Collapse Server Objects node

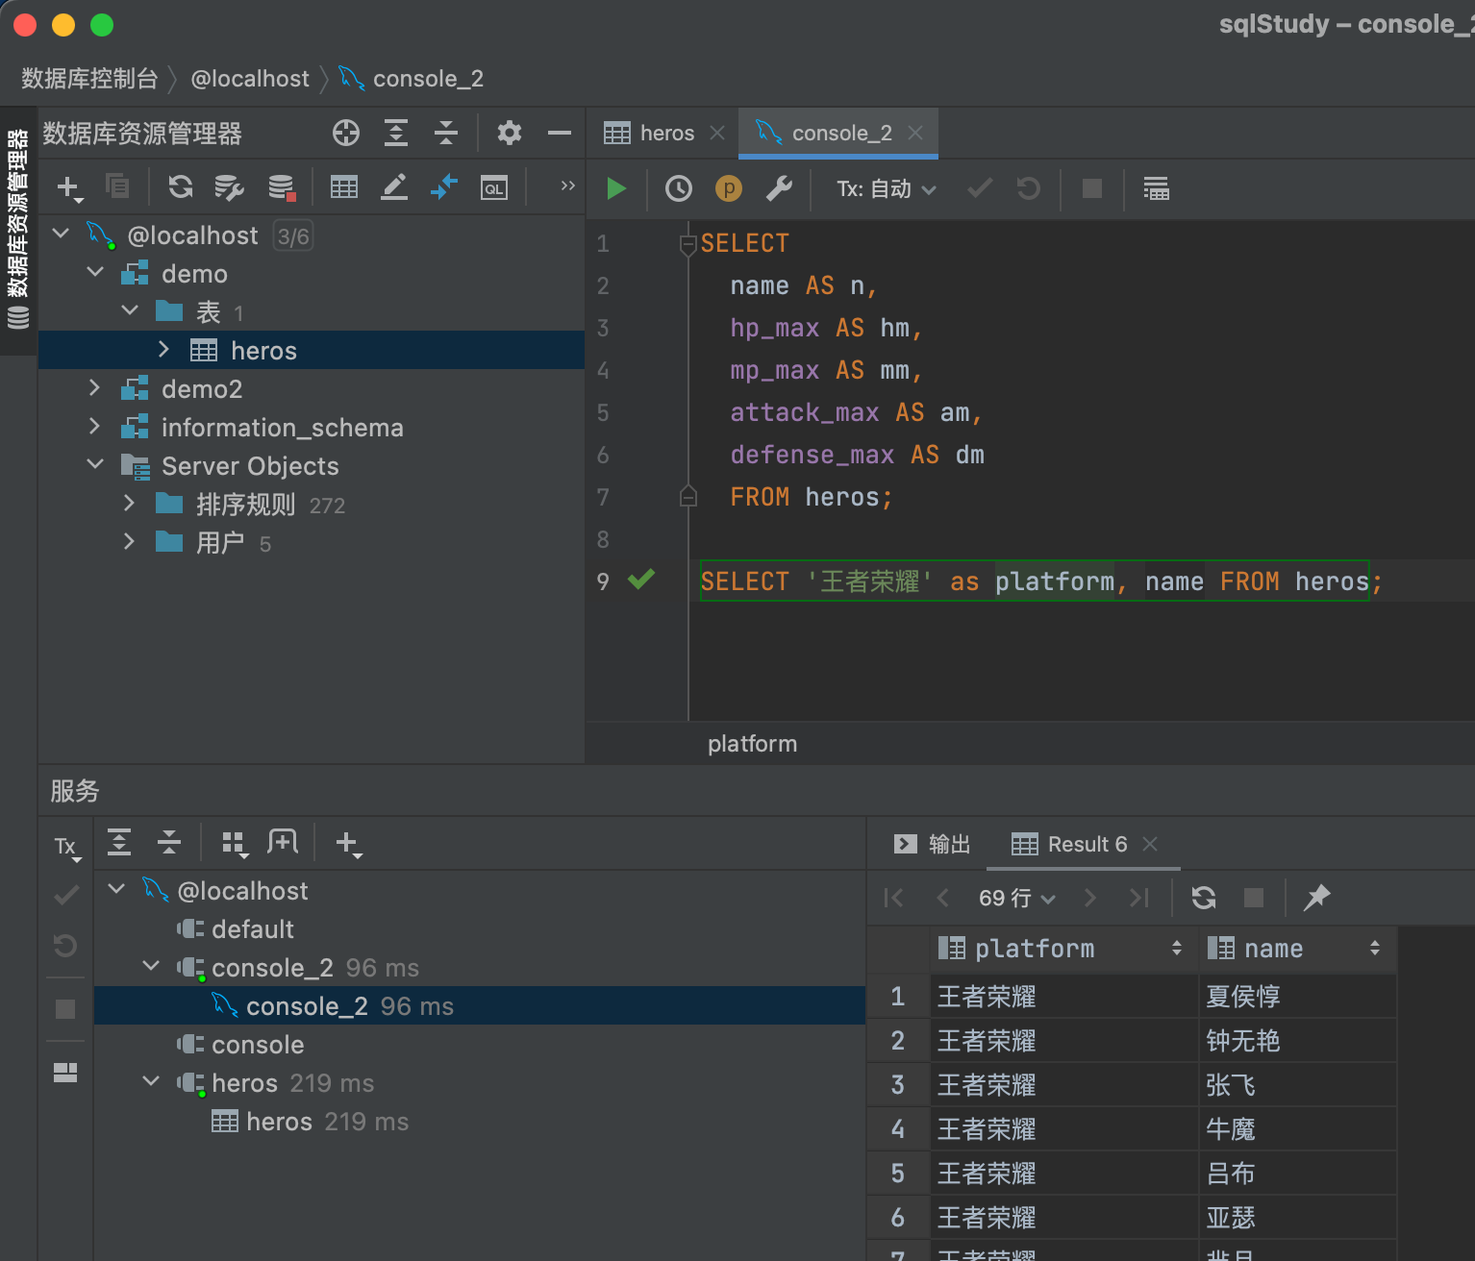pos(95,464)
